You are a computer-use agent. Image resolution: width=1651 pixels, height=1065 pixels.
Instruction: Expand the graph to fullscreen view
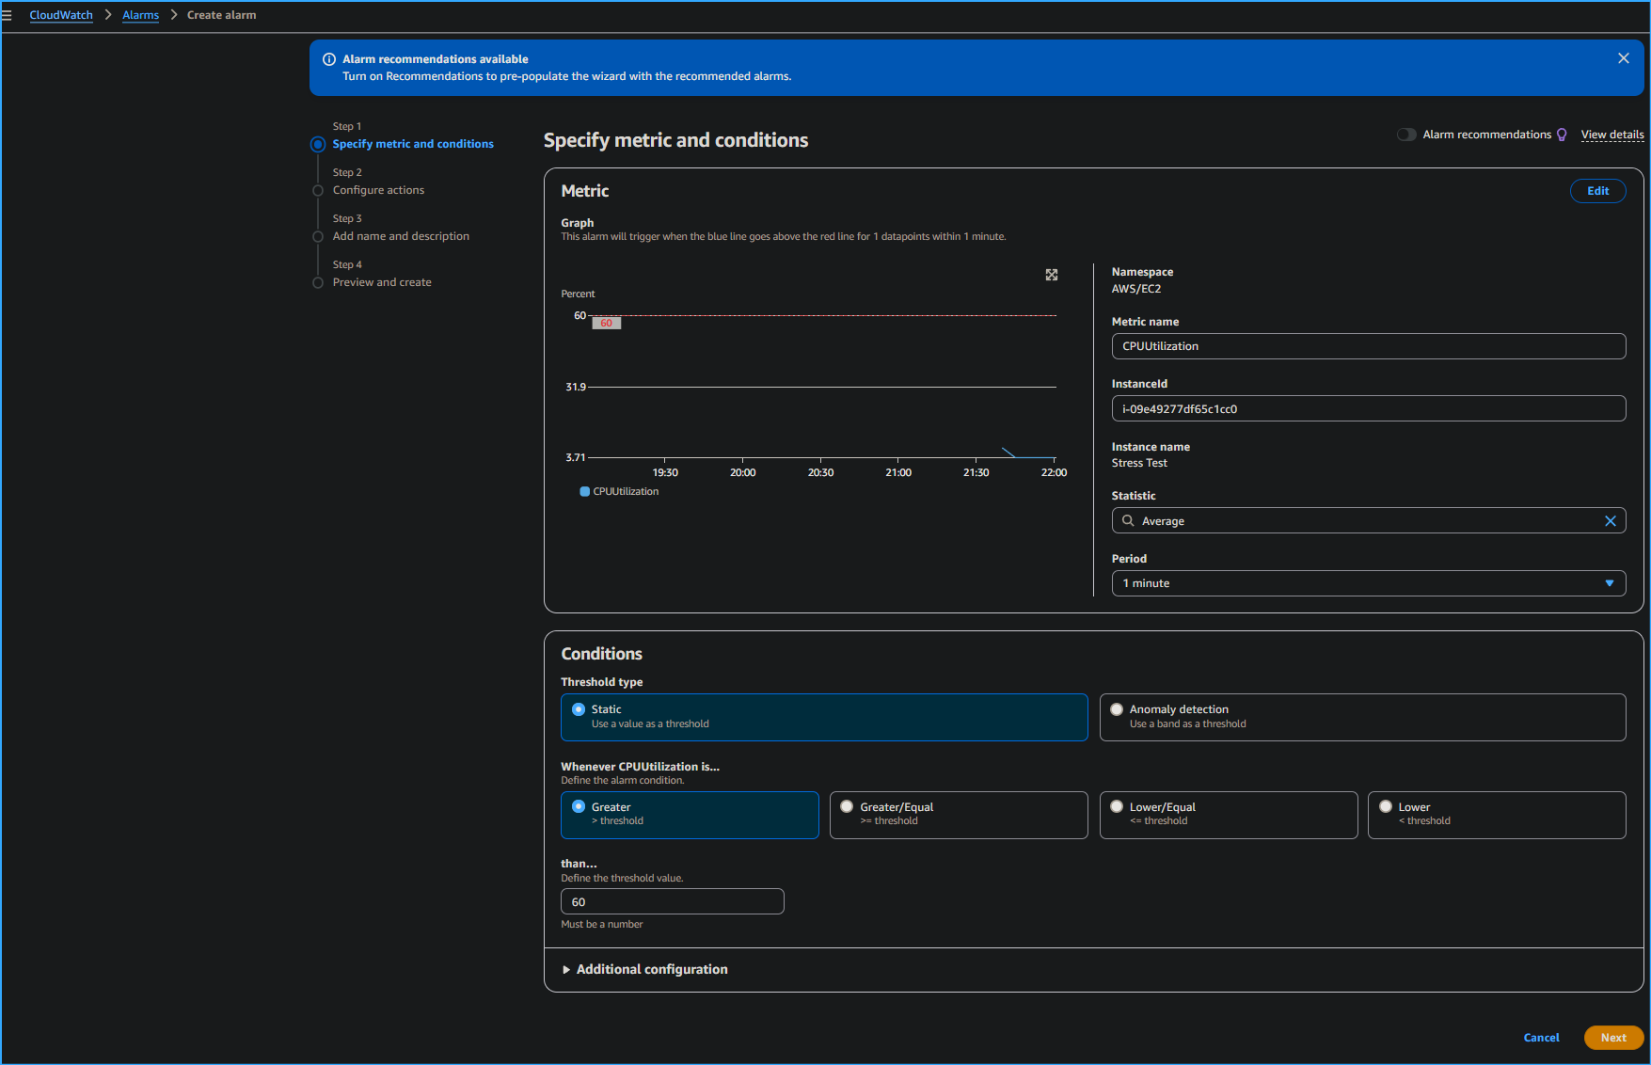[1051, 275]
